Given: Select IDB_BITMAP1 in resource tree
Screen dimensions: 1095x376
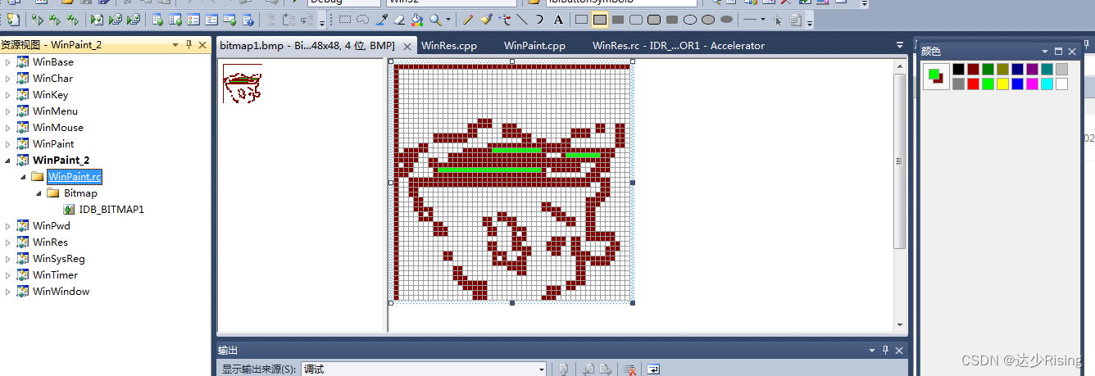Looking at the screenshot, I should (111, 210).
